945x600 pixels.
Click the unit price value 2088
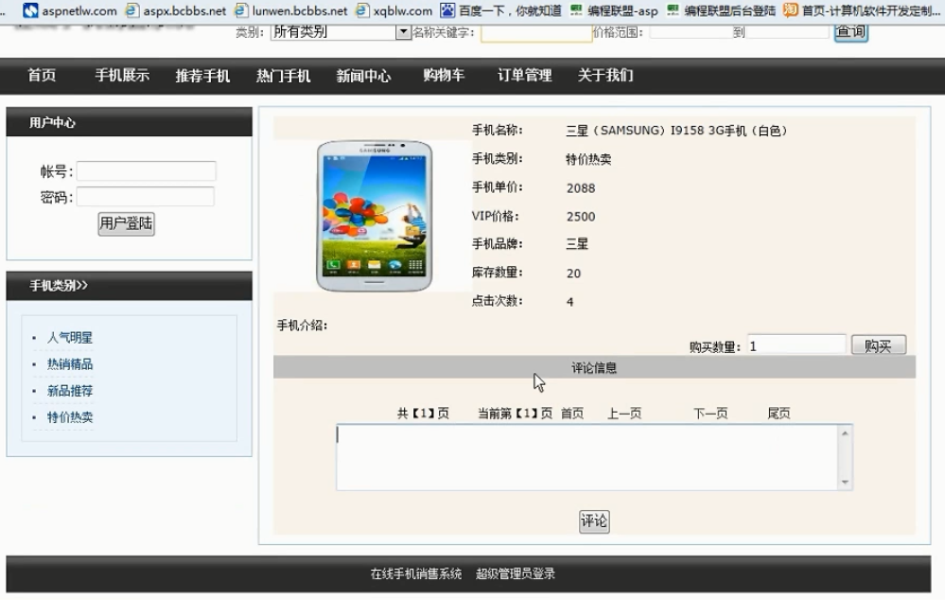pos(581,188)
